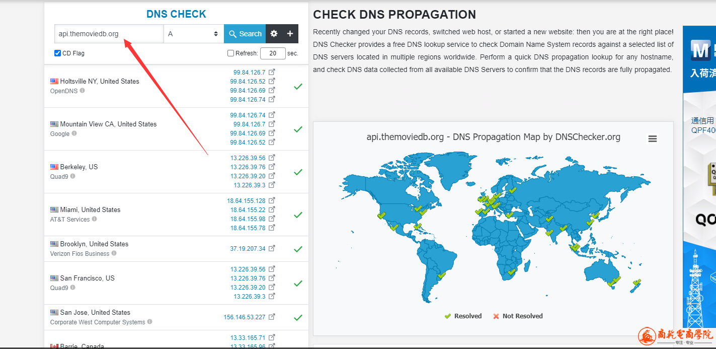Select the Holtsville NY, United States text

click(100, 81)
